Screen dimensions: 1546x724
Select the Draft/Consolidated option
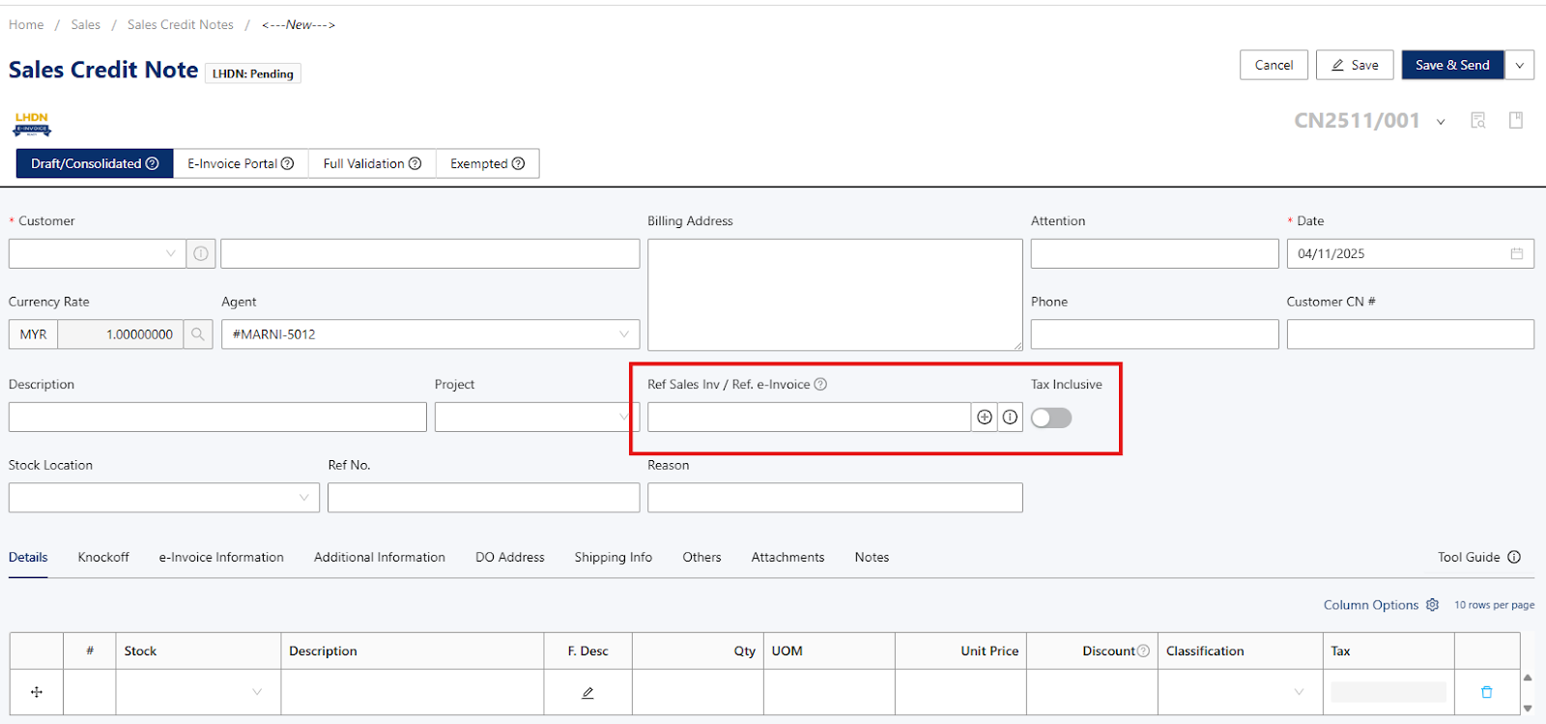[95, 163]
